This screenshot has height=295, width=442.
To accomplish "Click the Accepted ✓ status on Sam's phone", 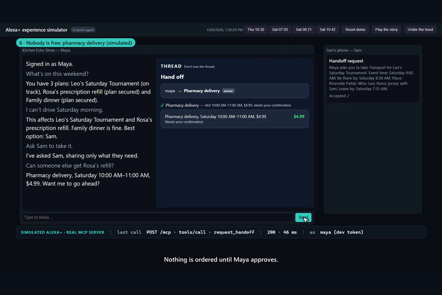I will coord(339,96).
